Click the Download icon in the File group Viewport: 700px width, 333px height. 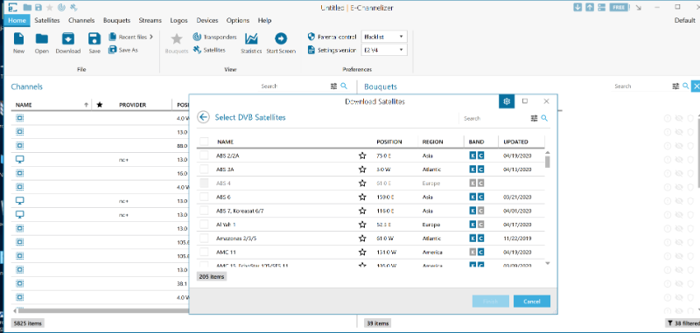click(68, 38)
